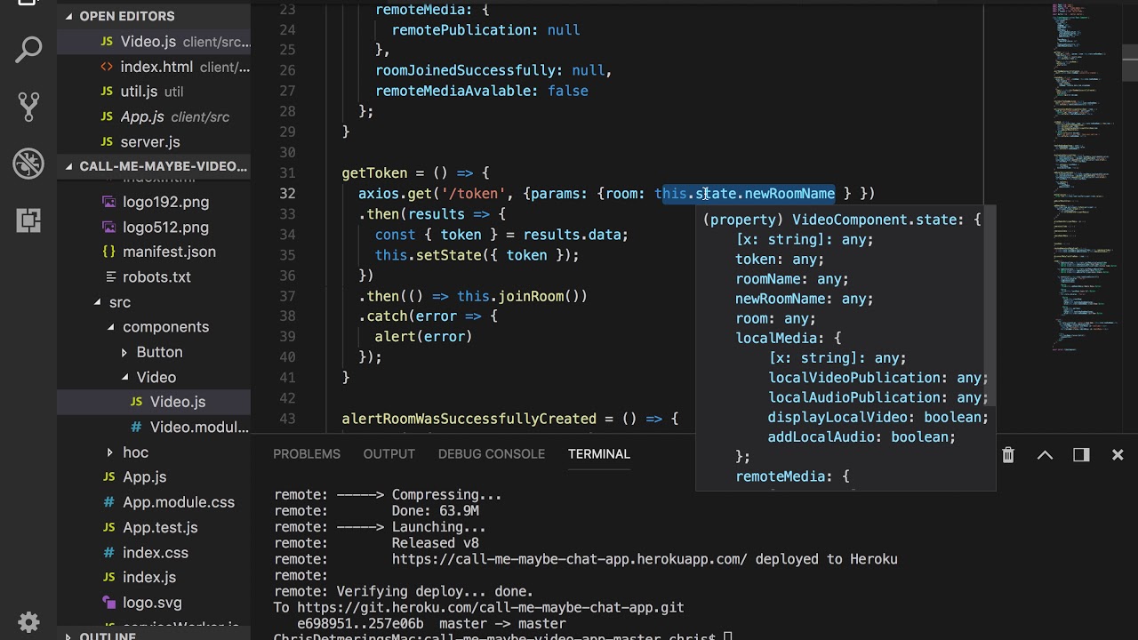1138x640 pixels.
Task: Click the herokuapp.com URL in terminal
Action: 569,559
